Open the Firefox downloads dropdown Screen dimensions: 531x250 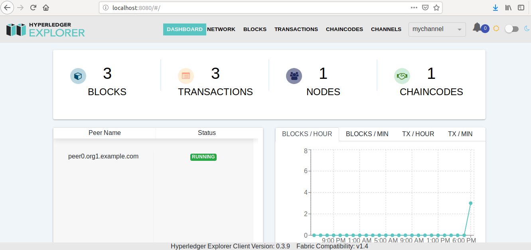point(495,7)
